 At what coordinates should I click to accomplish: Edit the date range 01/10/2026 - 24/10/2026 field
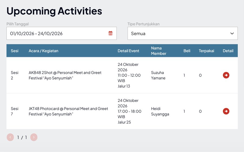pyautogui.click(x=62, y=33)
